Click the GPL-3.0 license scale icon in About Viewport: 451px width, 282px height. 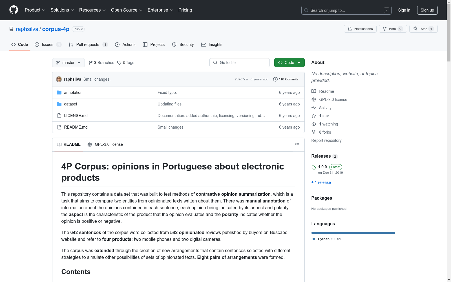point(314,100)
